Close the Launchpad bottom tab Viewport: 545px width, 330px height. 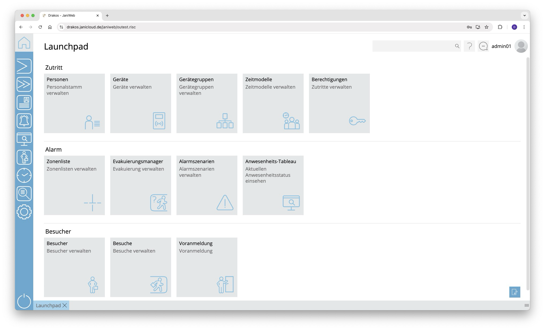[65, 305]
